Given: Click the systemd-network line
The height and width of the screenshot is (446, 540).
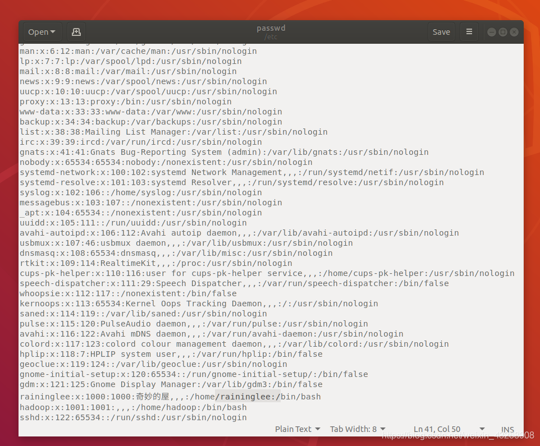Looking at the screenshot, I should click(x=252, y=172).
